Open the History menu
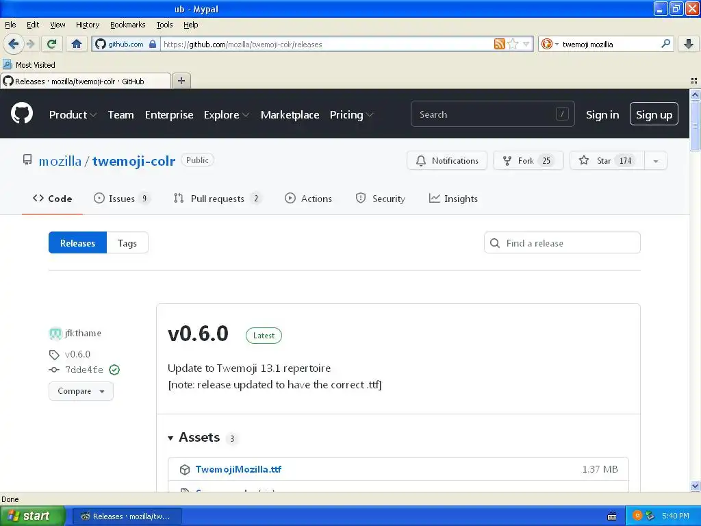Screen dimensions: 701x526 point(88,25)
